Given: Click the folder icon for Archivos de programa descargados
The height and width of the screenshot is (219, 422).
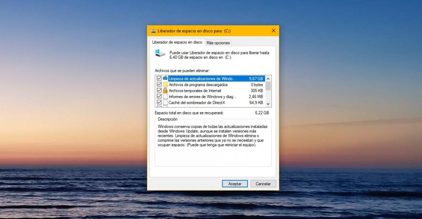Looking at the screenshot, I should tap(165, 84).
